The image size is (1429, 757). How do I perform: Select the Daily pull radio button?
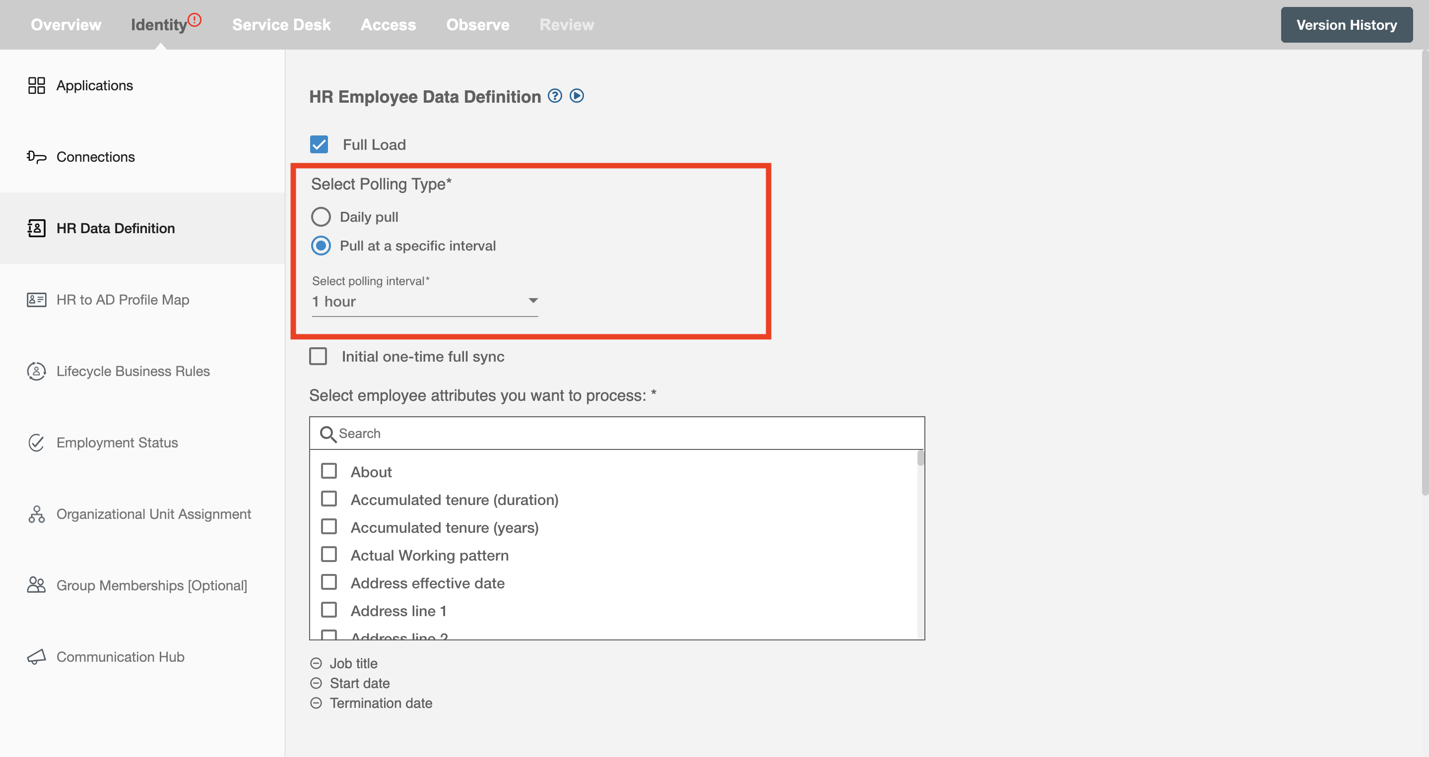[x=322, y=216]
